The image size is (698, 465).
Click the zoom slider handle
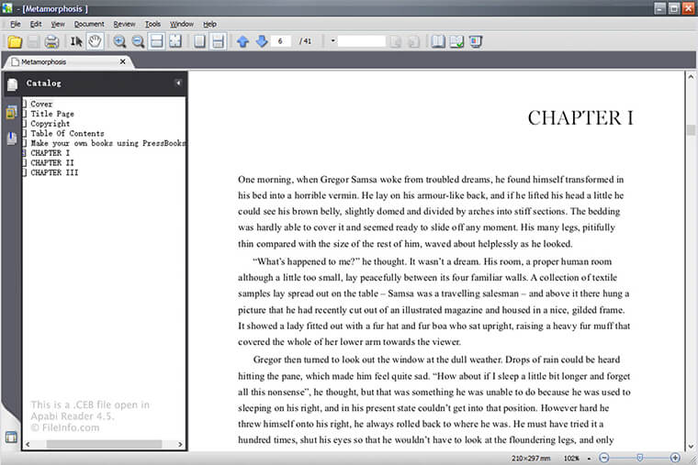[x=639, y=457]
